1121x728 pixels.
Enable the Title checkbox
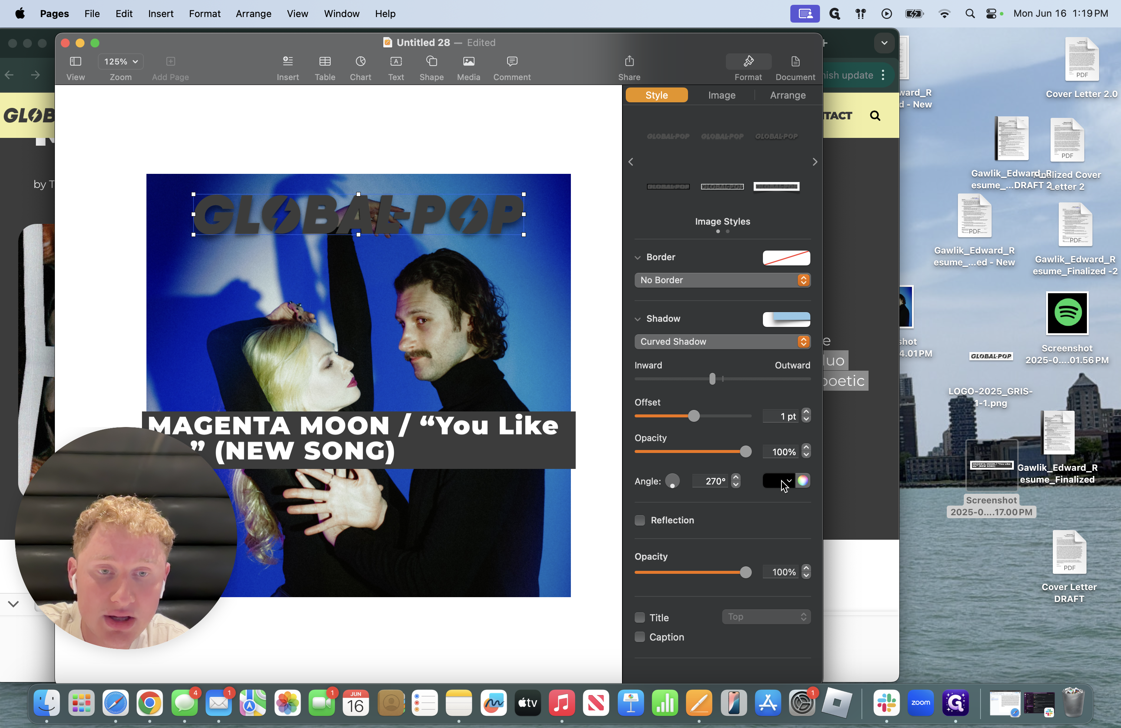point(639,617)
